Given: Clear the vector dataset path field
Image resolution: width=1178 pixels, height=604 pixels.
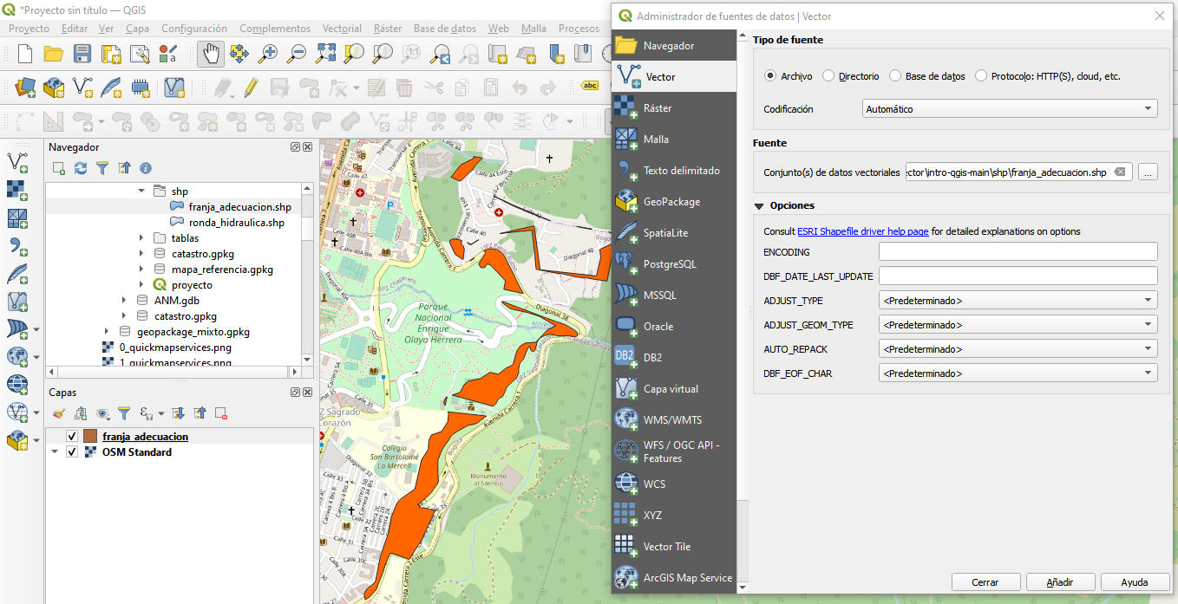Looking at the screenshot, I should (1120, 172).
